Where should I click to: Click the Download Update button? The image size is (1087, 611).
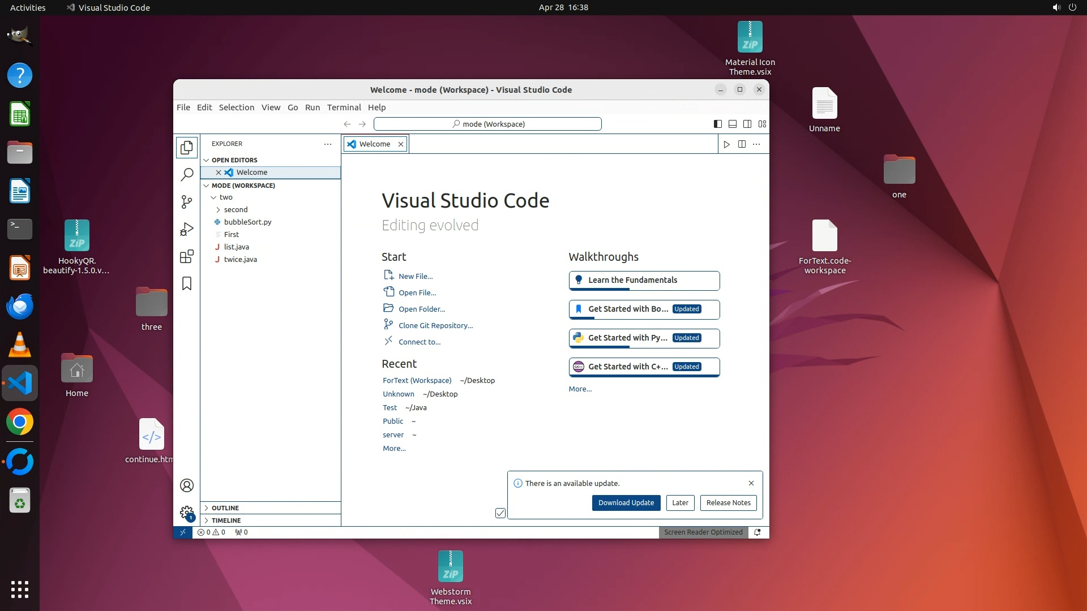626,503
